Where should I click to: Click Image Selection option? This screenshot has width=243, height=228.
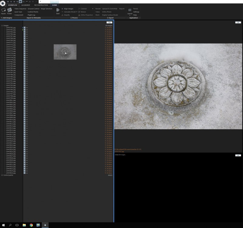[x=46, y=9]
